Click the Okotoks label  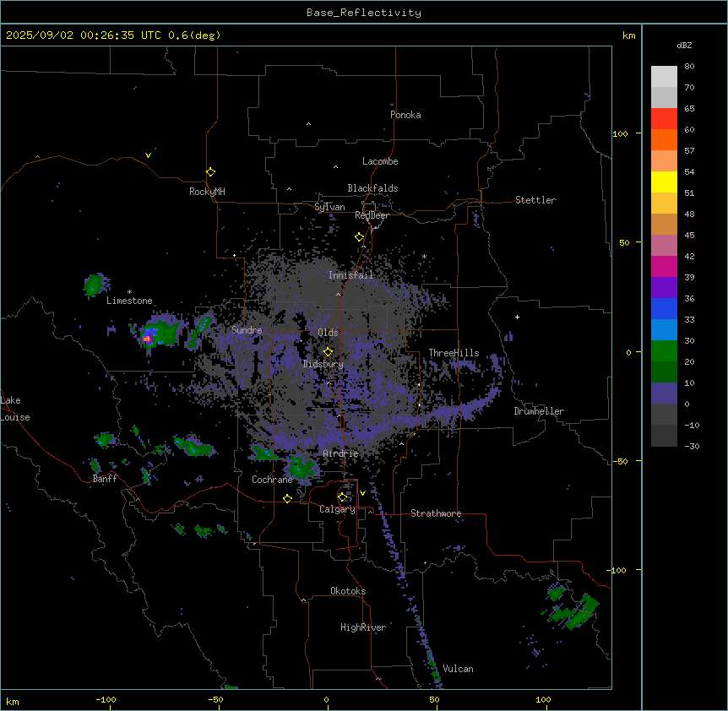click(x=348, y=591)
